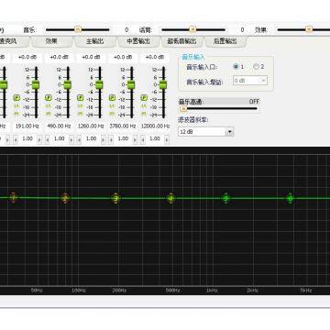Click the OFF value of 音乐高通
Viewport: 330px width, 330px height.
pos(254,102)
